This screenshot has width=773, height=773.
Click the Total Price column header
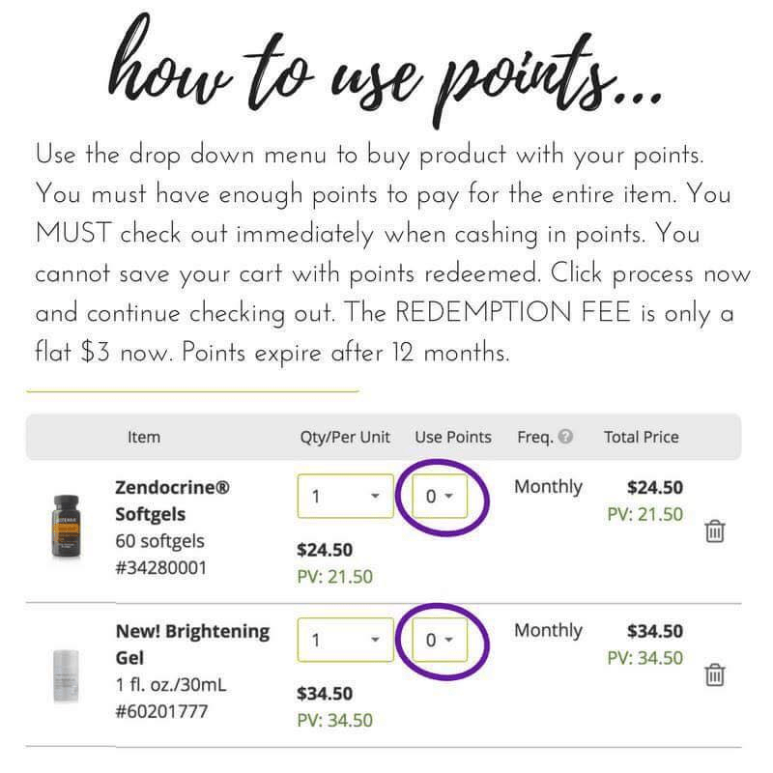(641, 437)
